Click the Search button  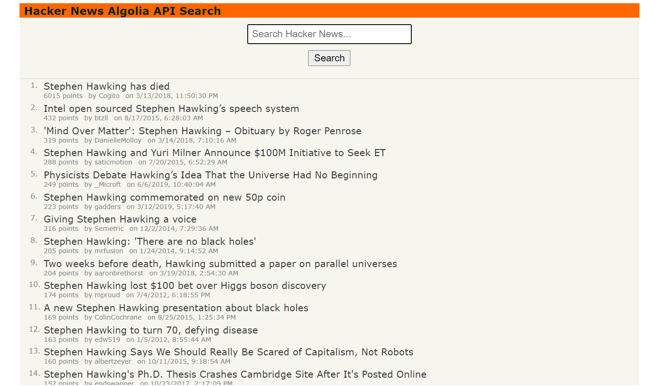pos(329,58)
